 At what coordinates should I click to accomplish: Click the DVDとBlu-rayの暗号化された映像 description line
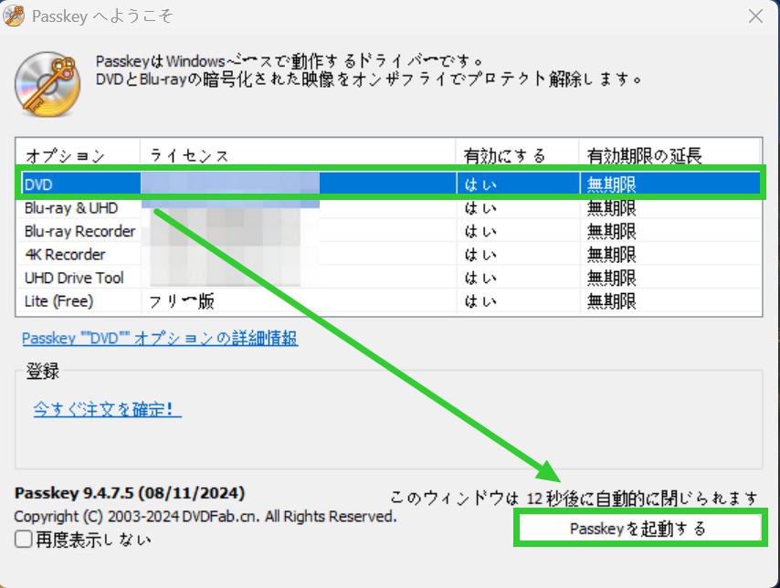pos(369,79)
